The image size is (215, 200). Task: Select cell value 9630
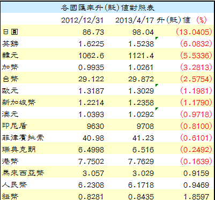[95, 126]
